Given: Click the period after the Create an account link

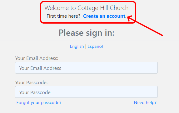Looking at the screenshot, I should 126,18.
